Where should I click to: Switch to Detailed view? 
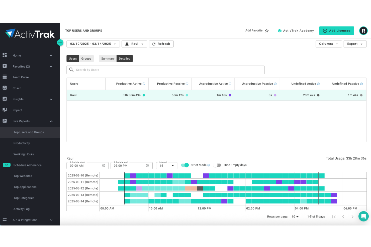click(x=125, y=59)
